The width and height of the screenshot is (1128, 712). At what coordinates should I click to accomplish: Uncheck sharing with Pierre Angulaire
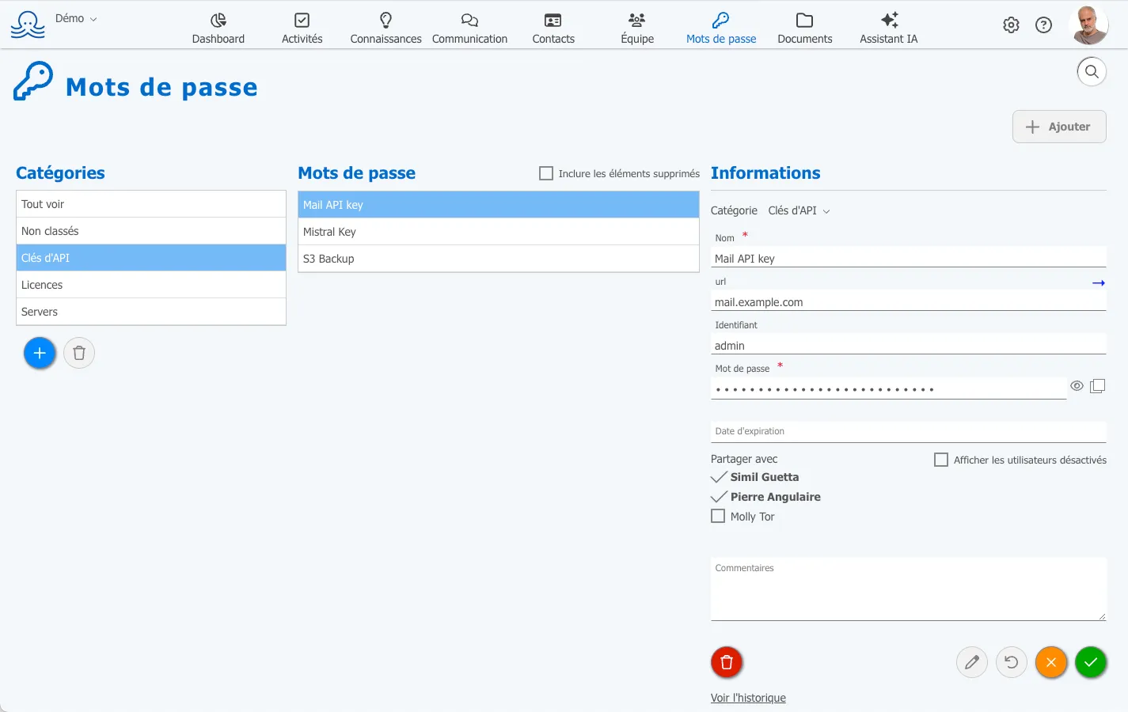[x=719, y=497]
